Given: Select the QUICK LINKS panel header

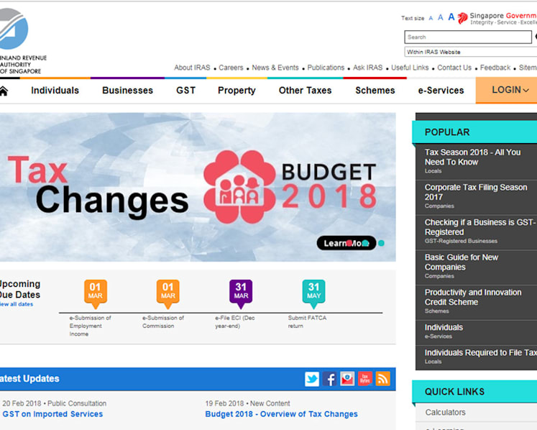Looking at the screenshot, I should click(x=474, y=392).
